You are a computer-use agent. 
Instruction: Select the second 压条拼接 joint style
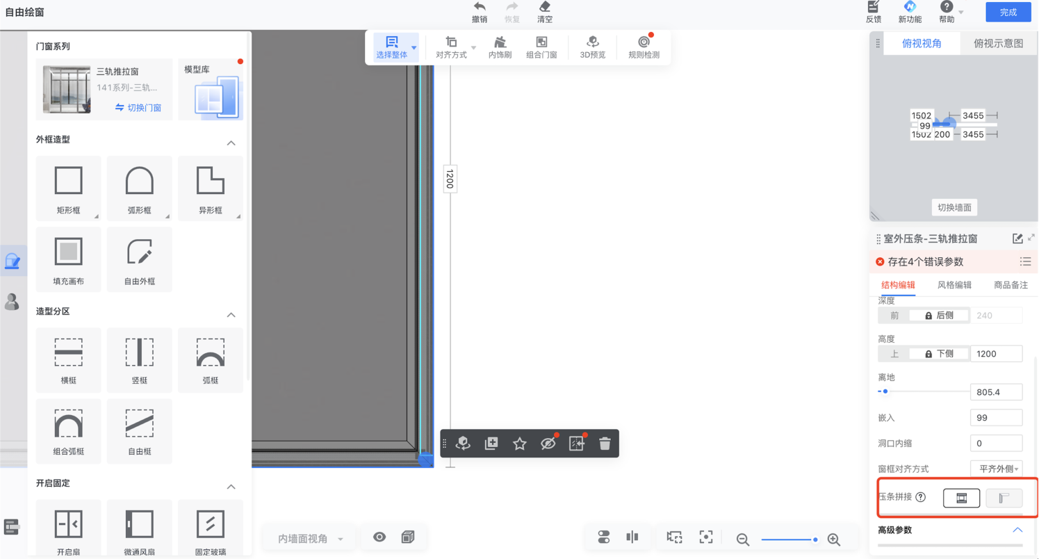pyautogui.click(x=1004, y=497)
